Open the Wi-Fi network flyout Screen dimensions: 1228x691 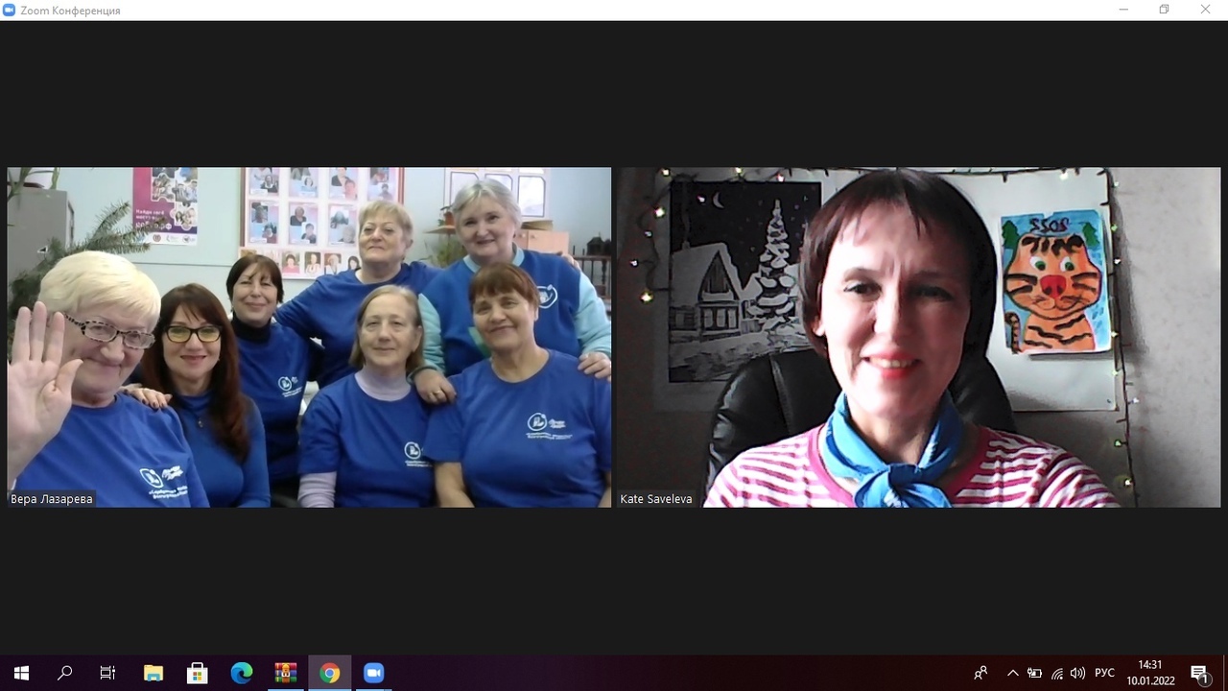coord(1056,673)
